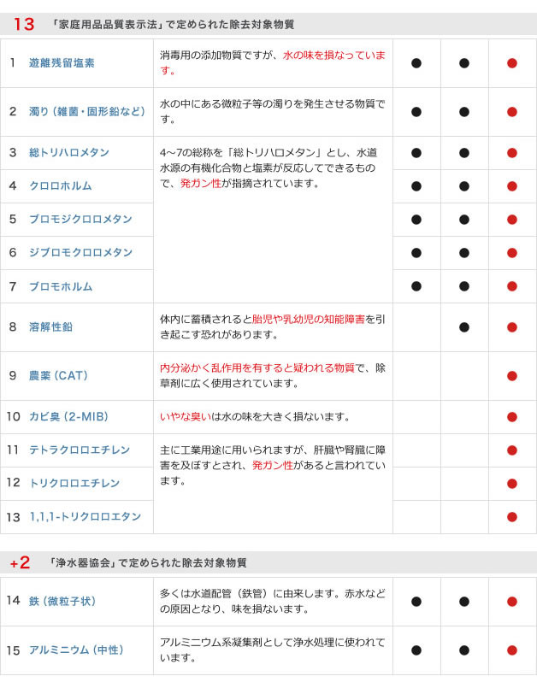Click the red dot in 遊離残留塩素 row
Screen dimensions: 537x688
click(512, 62)
